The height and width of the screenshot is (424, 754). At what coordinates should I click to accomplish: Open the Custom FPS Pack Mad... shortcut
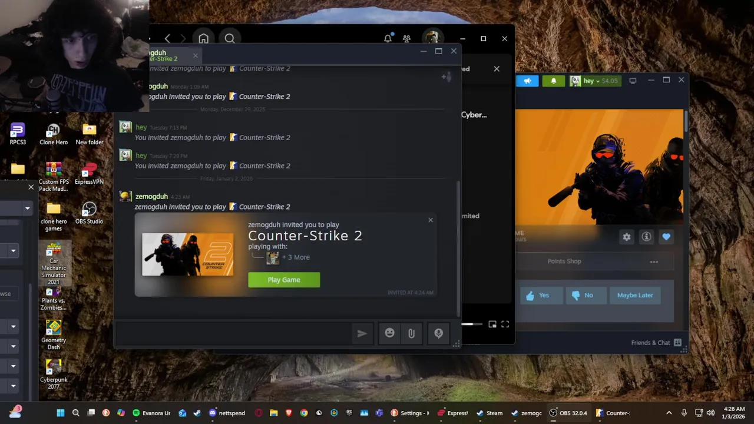click(x=54, y=177)
